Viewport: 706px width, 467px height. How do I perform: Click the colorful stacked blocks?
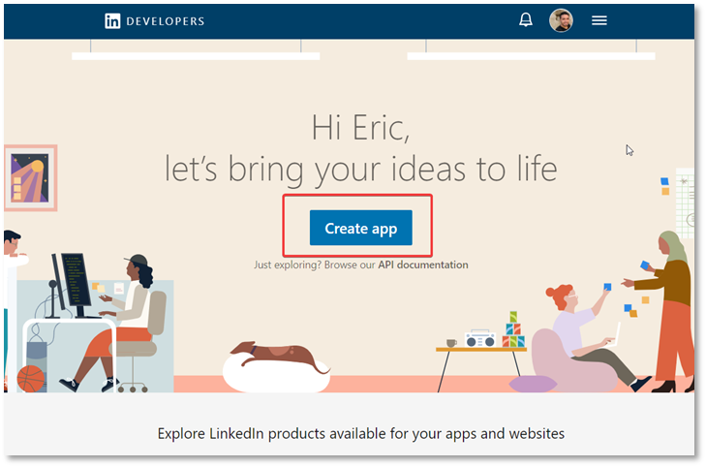(513, 330)
